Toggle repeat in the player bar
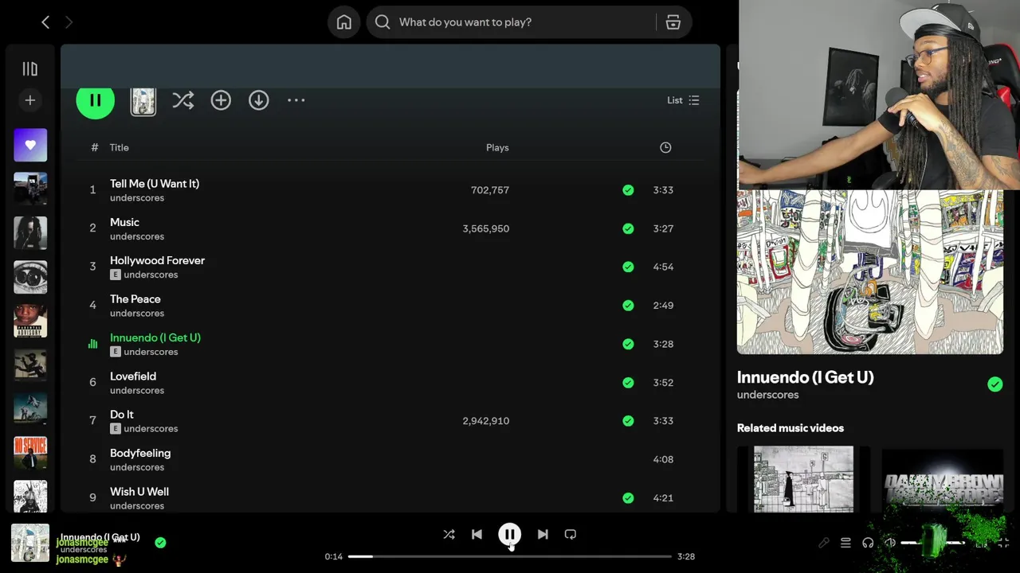Screen dimensions: 1020x573 [571, 535]
